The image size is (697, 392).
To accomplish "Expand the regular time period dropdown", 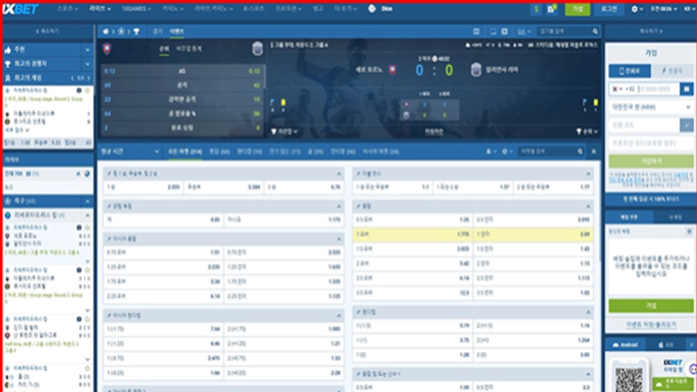I will point(129,152).
